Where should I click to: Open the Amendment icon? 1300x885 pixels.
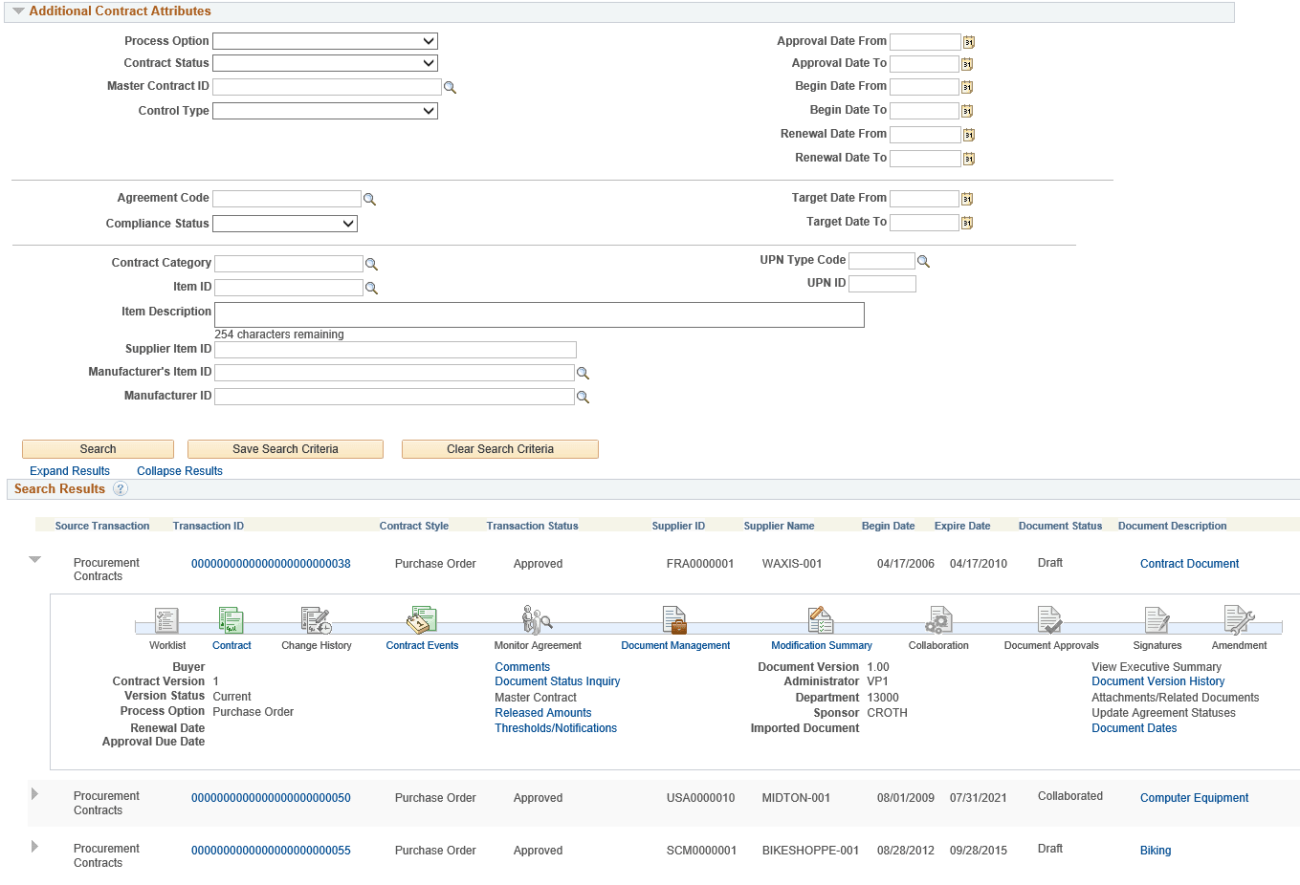click(1239, 619)
